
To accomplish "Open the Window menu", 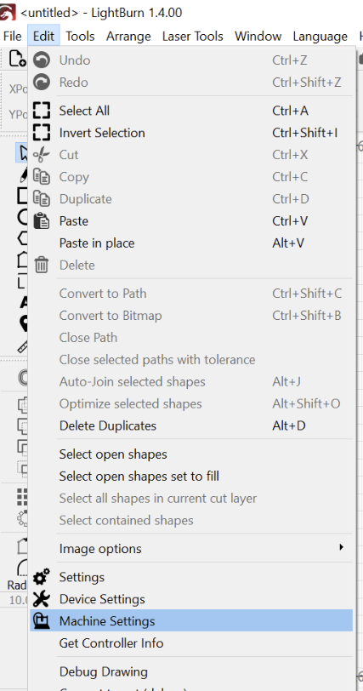I will point(258,36).
